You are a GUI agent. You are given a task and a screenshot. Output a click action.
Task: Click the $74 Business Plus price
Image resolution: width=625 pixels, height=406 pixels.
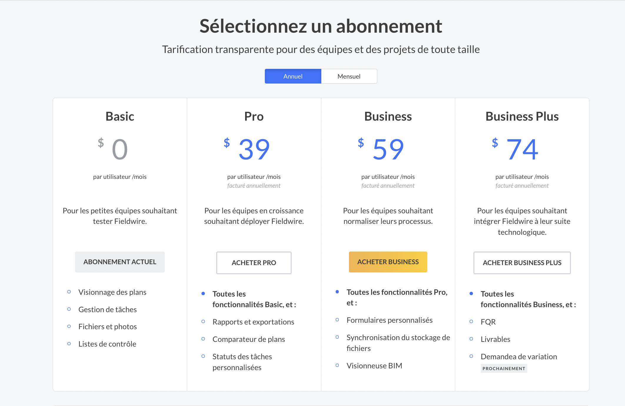pos(515,149)
